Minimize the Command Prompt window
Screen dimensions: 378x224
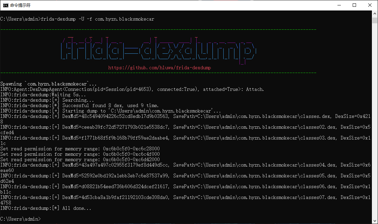(339, 5)
